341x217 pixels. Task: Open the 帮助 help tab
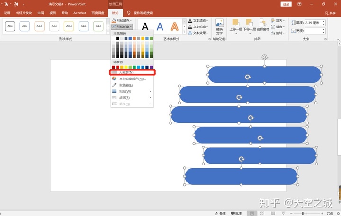coord(64,13)
